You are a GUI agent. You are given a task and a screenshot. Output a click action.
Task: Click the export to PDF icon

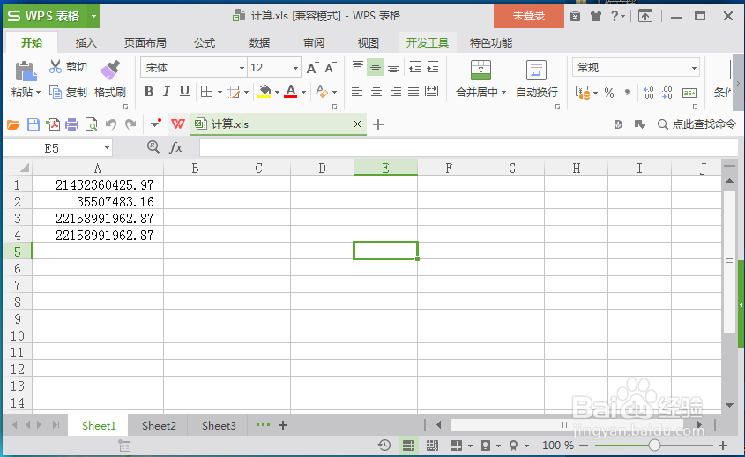pos(53,124)
